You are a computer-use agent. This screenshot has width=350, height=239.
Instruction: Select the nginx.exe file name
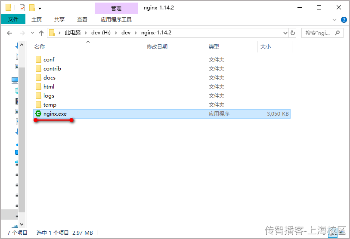coord(55,114)
